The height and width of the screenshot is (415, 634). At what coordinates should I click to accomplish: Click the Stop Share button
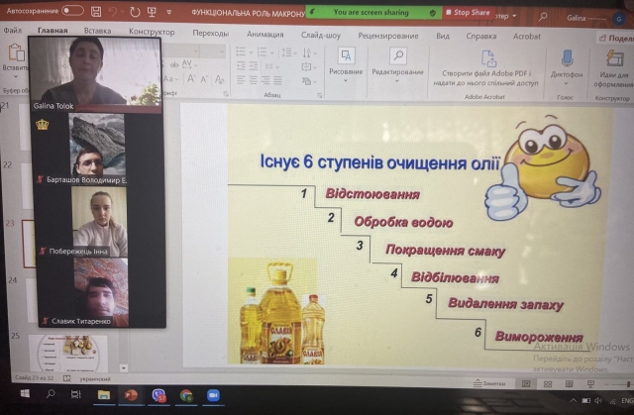470,12
